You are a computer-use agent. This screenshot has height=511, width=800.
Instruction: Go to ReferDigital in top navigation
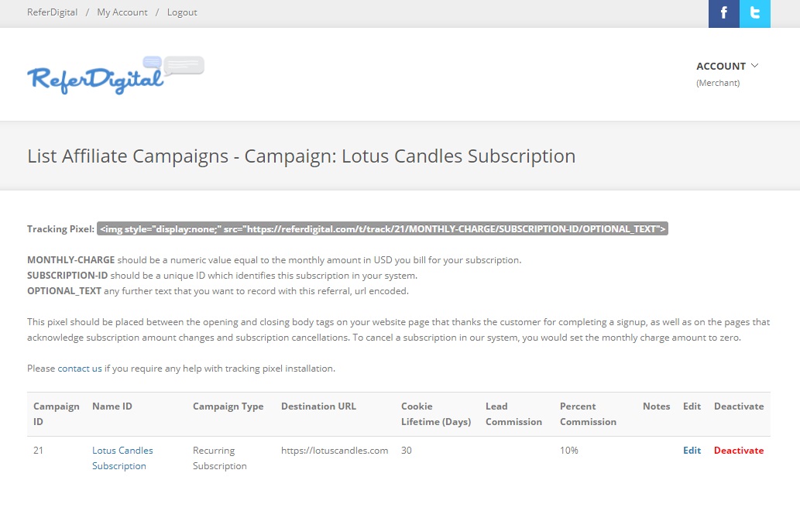click(52, 12)
